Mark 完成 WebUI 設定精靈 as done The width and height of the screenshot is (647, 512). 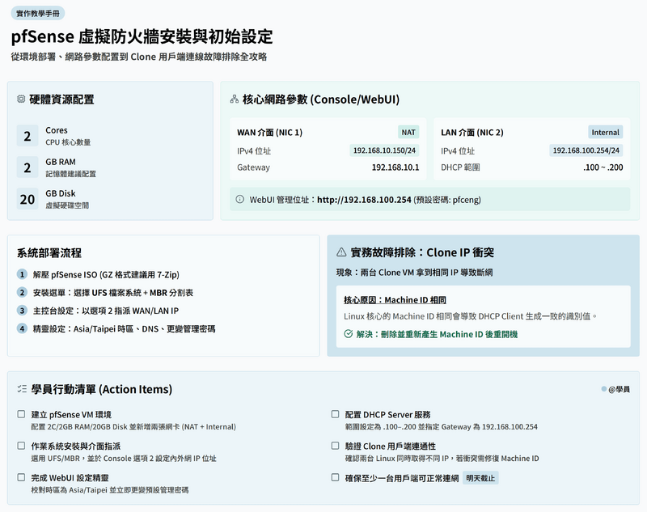pos(21,478)
